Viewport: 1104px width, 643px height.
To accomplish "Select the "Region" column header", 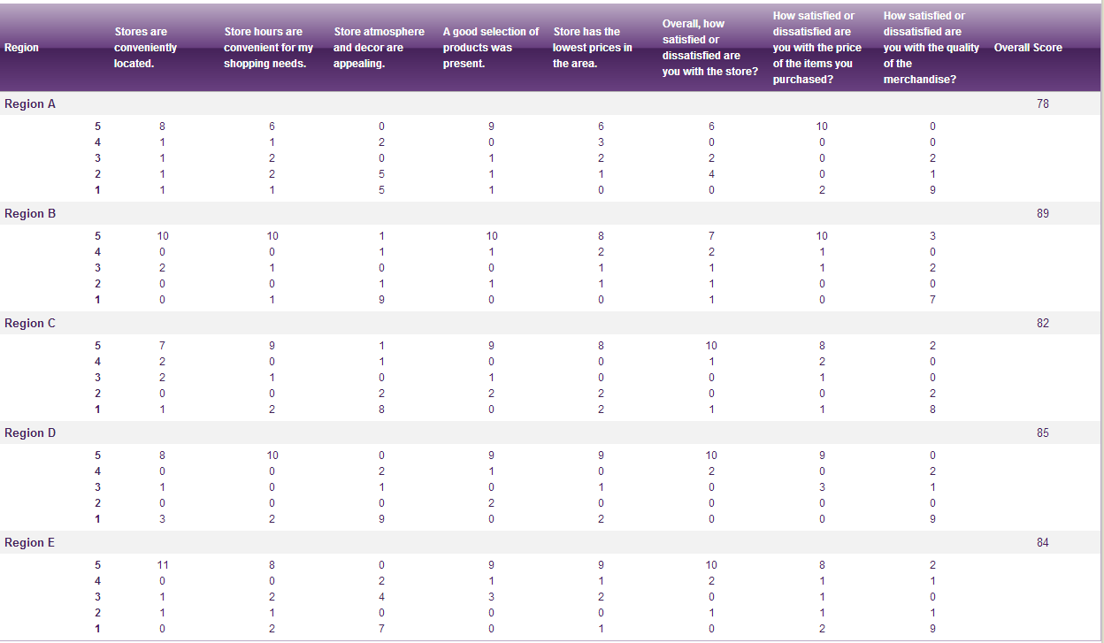I will pos(22,48).
